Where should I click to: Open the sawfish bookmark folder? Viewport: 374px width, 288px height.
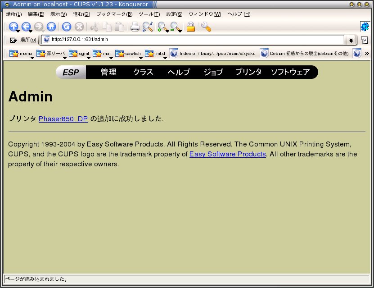(128, 53)
